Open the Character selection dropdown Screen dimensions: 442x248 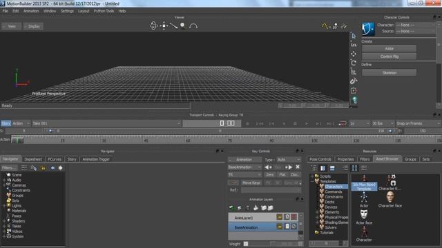pos(415,25)
